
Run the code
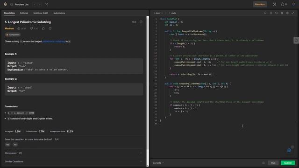pos(273,163)
